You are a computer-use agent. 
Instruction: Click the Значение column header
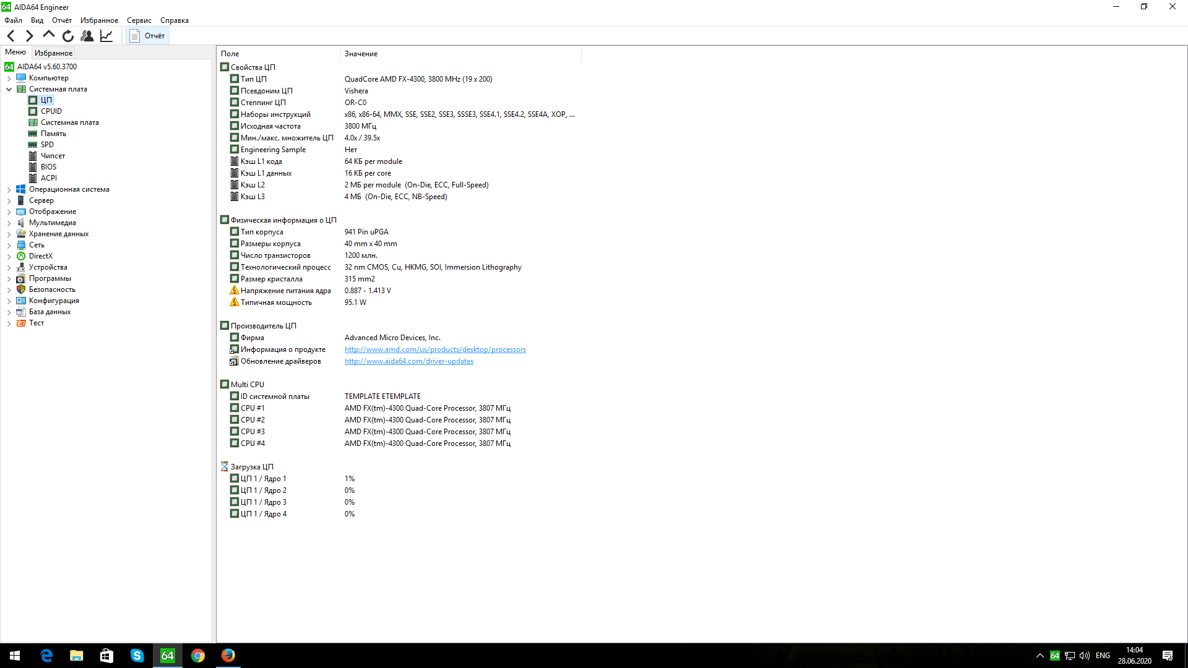(461, 54)
